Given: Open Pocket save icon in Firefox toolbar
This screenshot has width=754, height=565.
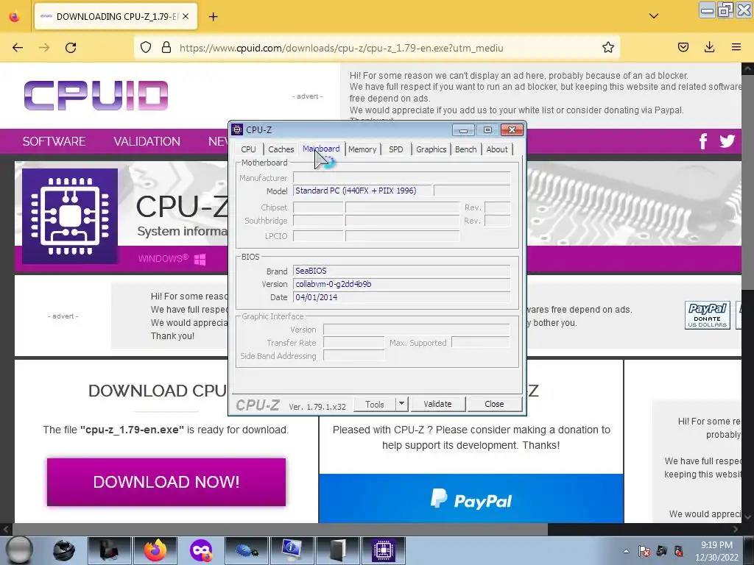Looking at the screenshot, I should (x=683, y=47).
